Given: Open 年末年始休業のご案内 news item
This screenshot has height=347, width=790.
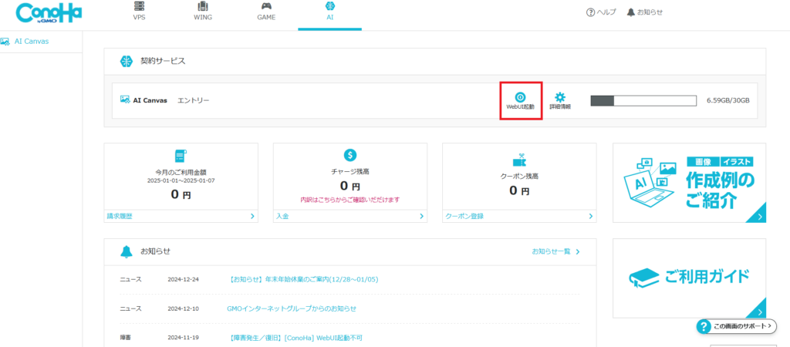Looking at the screenshot, I should (304, 279).
